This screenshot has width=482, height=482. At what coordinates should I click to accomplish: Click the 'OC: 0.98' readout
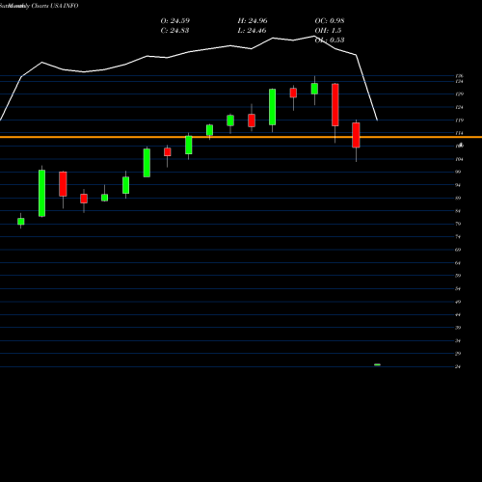330,20
